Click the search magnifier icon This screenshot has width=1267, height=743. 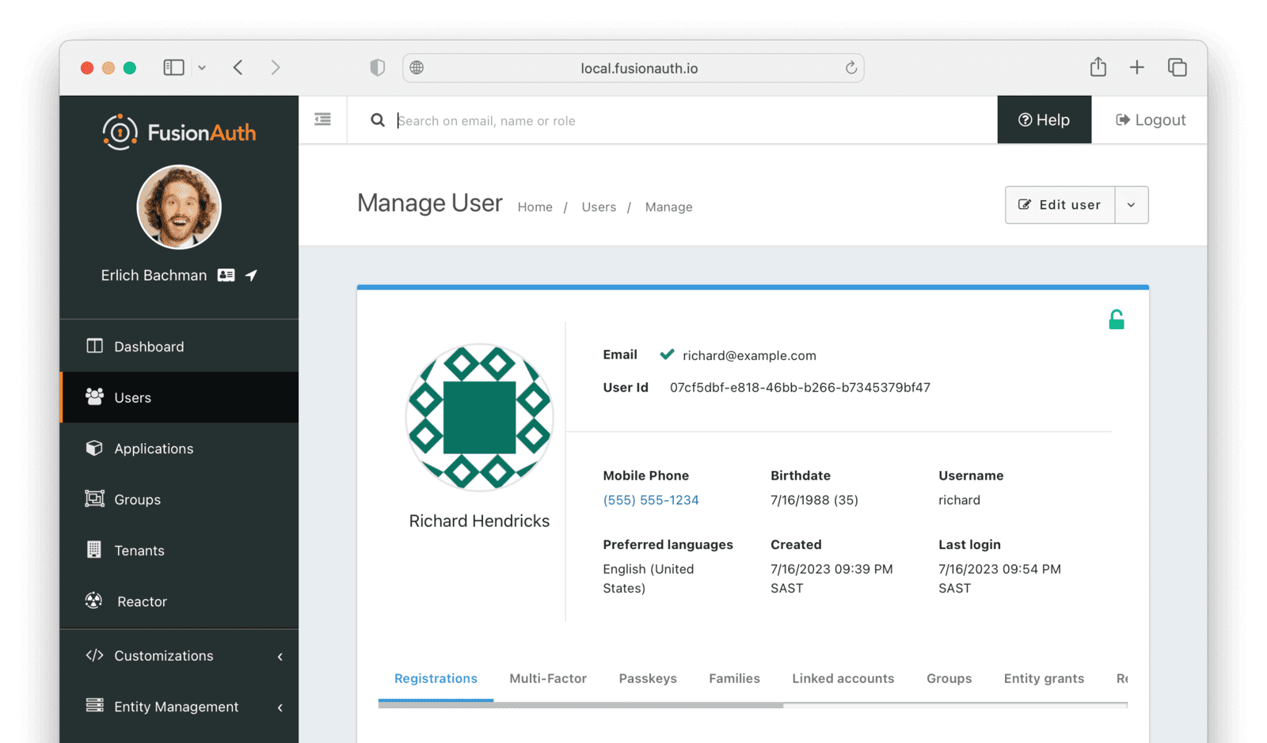(x=378, y=120)
